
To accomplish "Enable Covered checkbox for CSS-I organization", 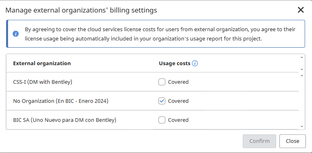I will (162, 82).
